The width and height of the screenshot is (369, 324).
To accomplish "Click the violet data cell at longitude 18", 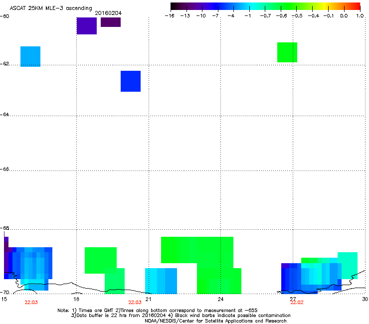I will click(87, 26).
